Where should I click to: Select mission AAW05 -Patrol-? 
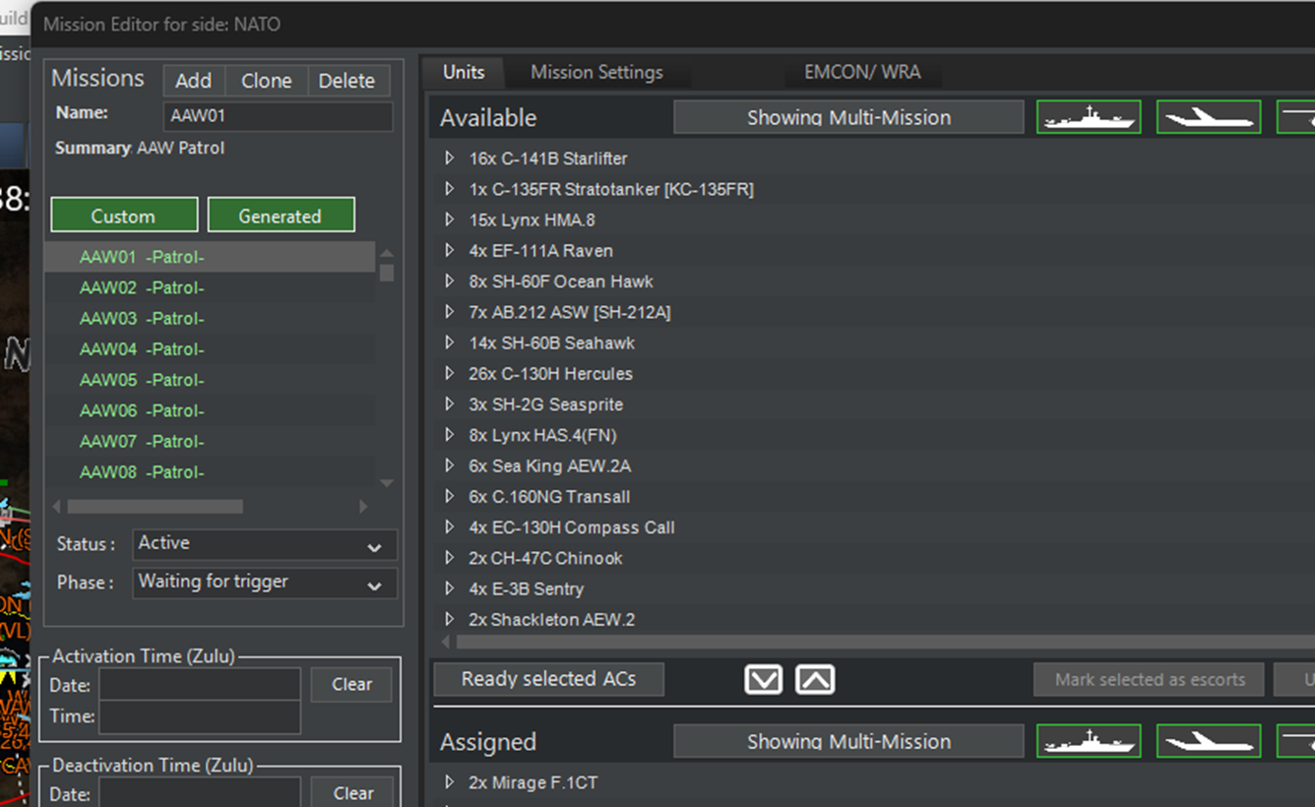(210, 379)
